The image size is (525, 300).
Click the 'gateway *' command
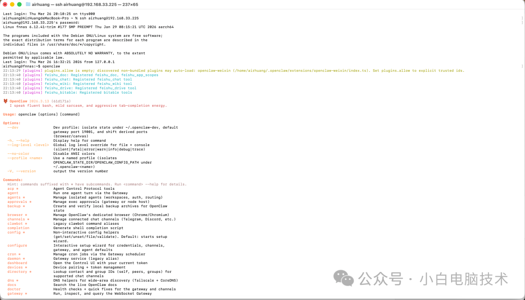(17, 293)
